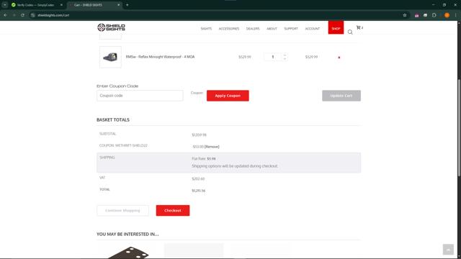The height and width of the screenshot is (259, 461).
Task: Click the browser forward arrow
Action: tap(14, 15)
